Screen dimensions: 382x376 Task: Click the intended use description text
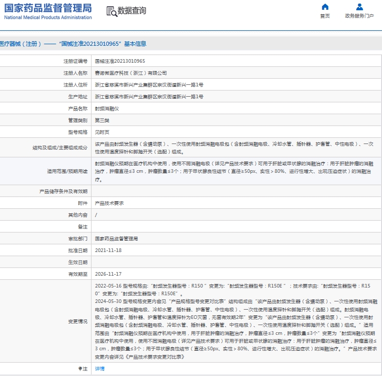pos(234,171)
